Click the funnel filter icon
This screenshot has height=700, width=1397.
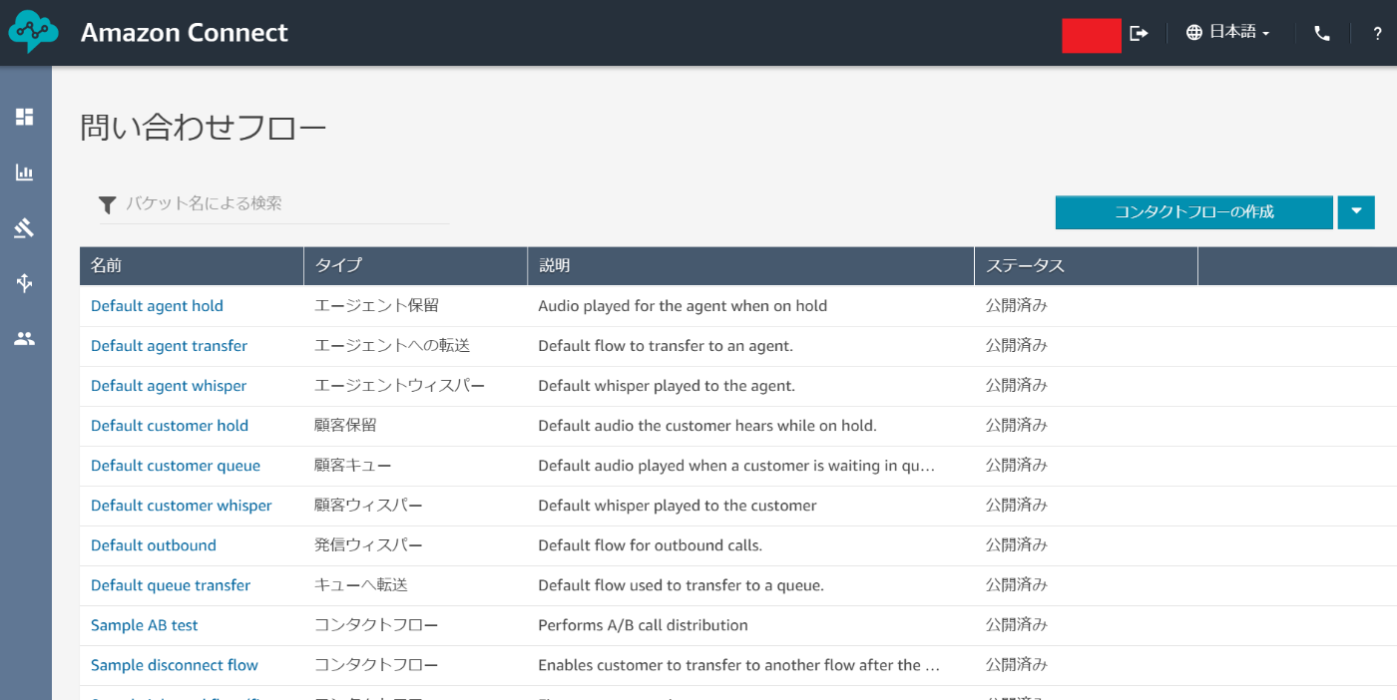point(108,204)
